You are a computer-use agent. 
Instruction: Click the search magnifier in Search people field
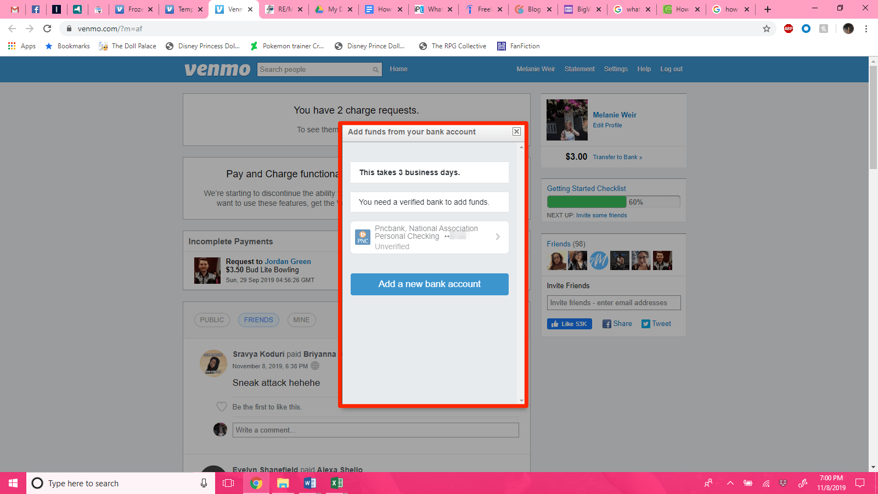pyautogui.click(x=375, y=69)
